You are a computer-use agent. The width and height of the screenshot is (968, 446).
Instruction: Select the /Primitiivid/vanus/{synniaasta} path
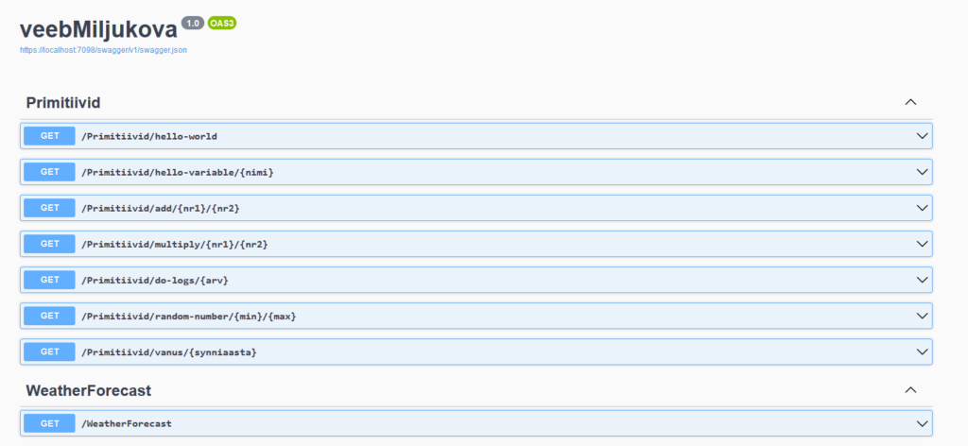click(169, 352)
